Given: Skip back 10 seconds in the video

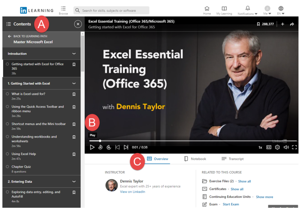Looking at the screenshot, I should point(100,147).
